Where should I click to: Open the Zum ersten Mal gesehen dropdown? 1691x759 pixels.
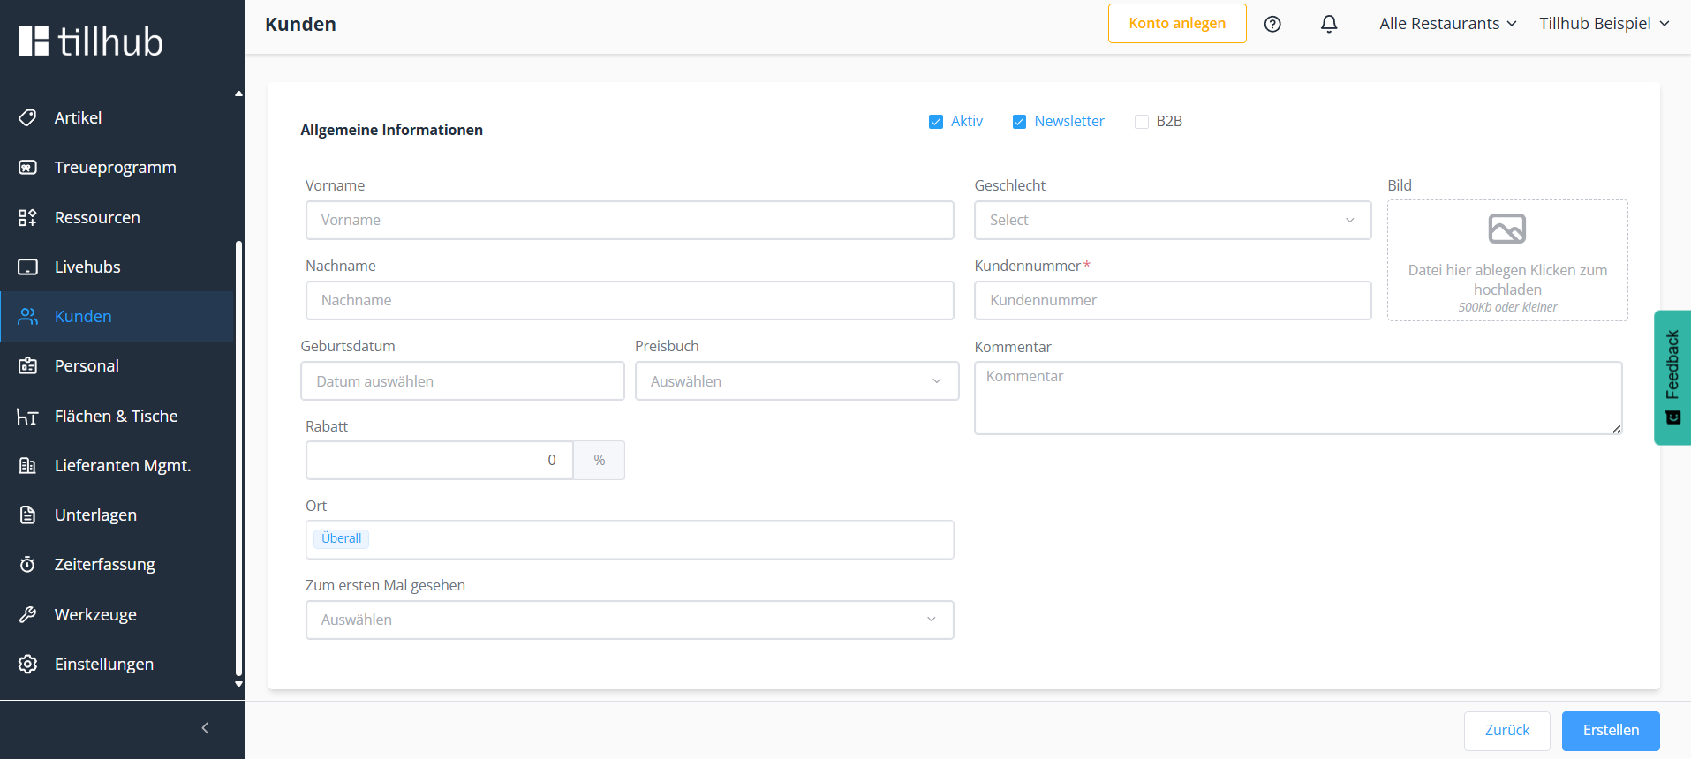click(630, 620)
